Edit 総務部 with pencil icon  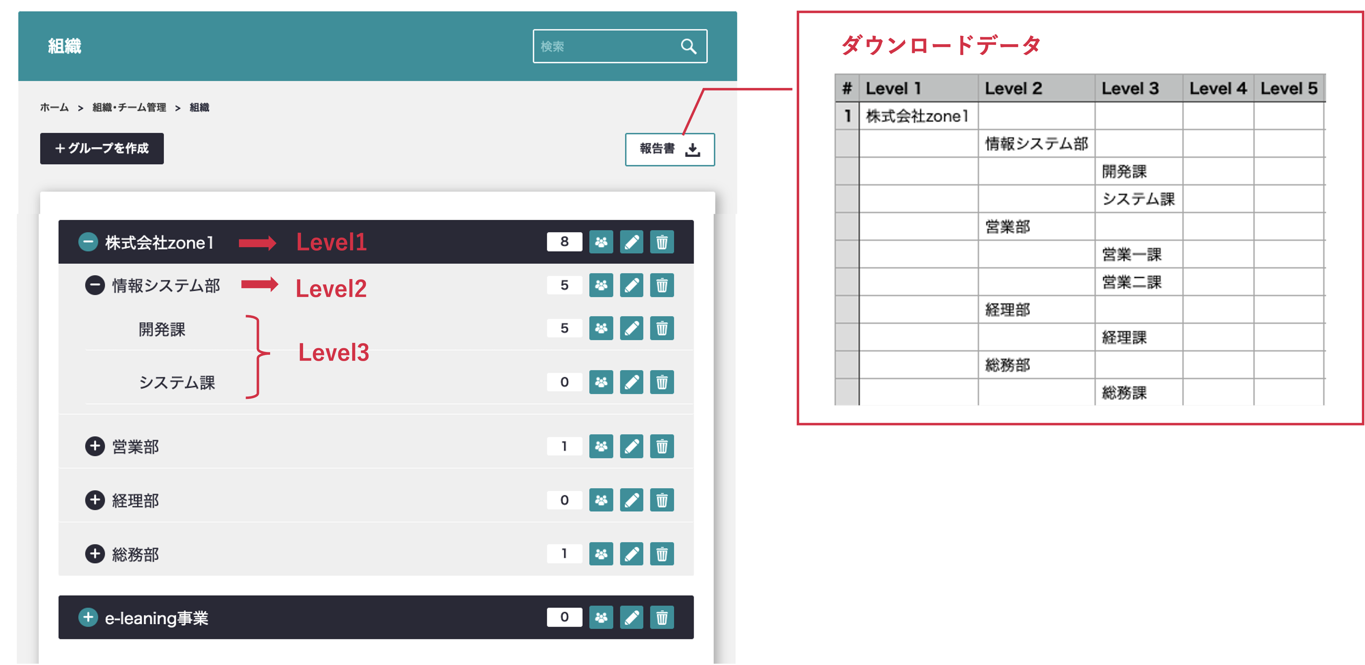(631, 554)
